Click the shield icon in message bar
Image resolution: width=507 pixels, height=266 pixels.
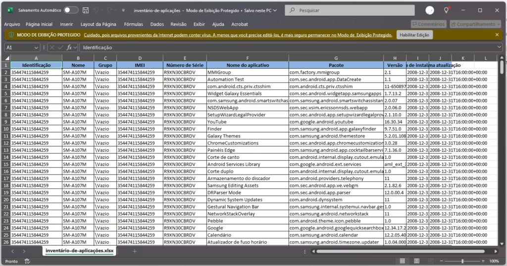click(11, 35)
